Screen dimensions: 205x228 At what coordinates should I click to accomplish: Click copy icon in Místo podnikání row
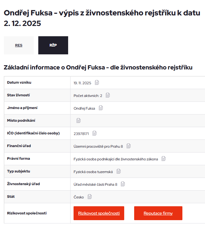click(x=79, y=120)
